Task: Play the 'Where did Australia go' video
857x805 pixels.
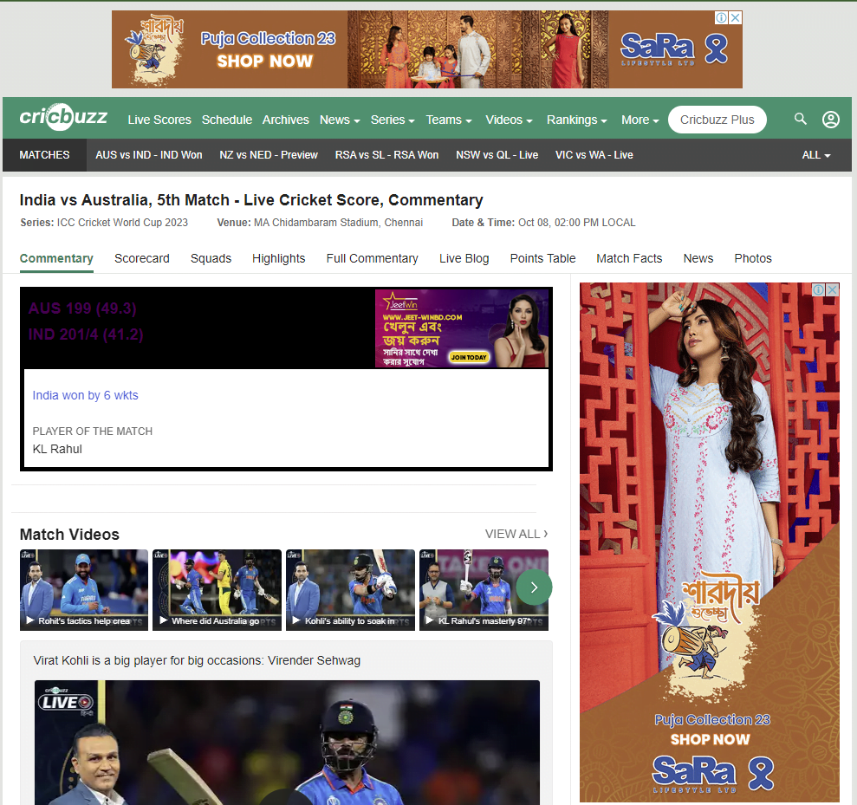Action: [217, 590]
